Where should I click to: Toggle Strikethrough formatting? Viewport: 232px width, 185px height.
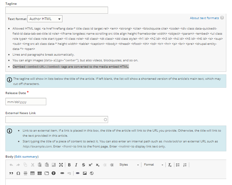coord(83,165)
